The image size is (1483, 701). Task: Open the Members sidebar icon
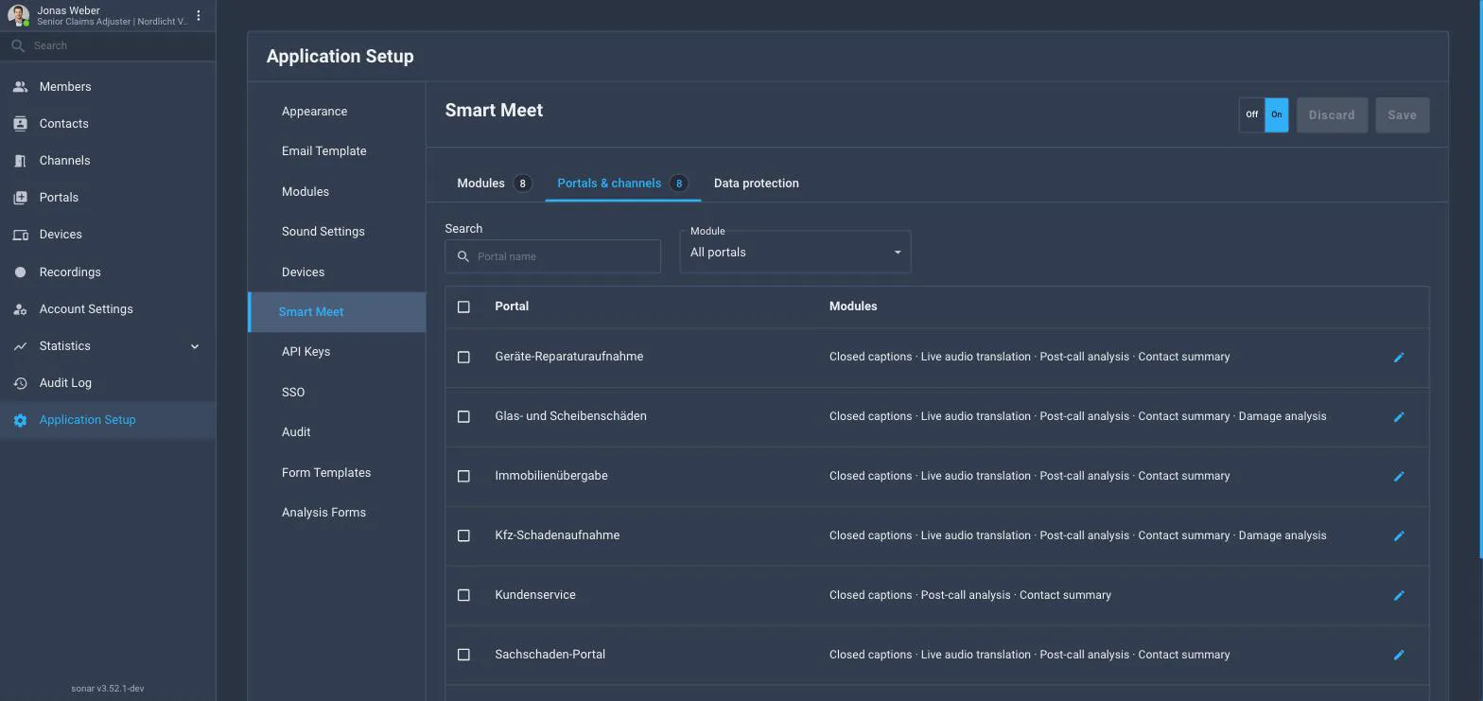coord(20,87)
